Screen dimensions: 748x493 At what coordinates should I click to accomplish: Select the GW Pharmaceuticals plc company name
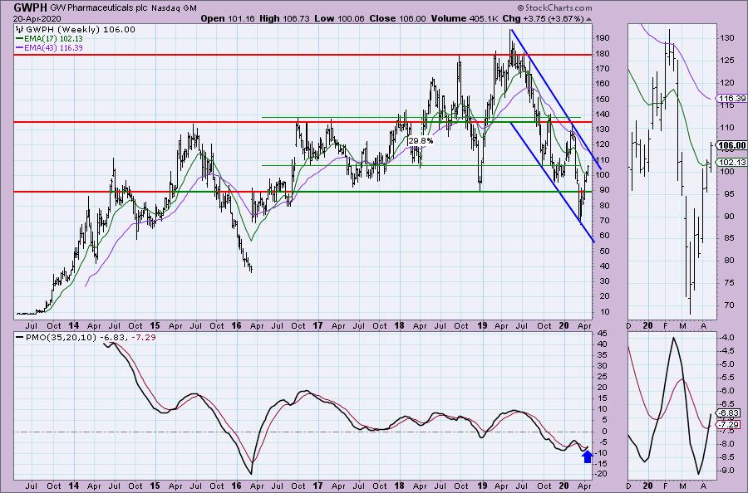tap(101, 8)
